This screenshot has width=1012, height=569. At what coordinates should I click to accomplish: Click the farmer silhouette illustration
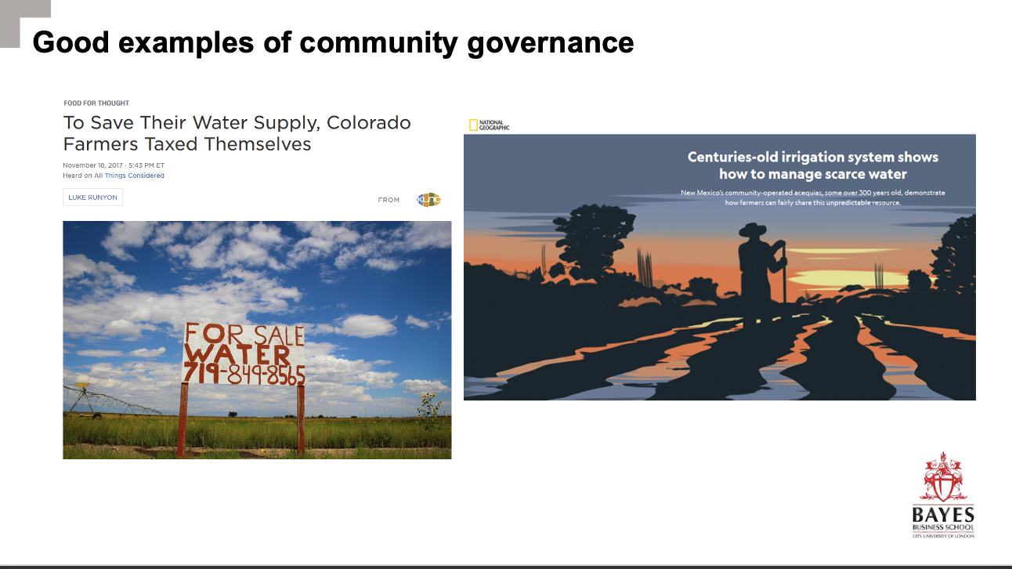click(x=761, y=271)
